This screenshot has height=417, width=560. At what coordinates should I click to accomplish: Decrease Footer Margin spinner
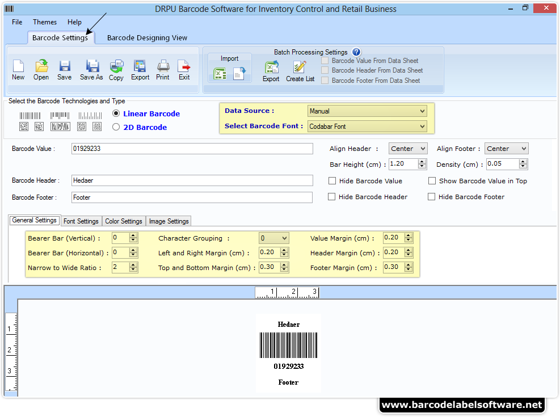pyautogui.click(x=409, y=269)
